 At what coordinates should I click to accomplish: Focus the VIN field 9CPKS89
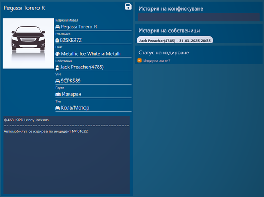93,81
